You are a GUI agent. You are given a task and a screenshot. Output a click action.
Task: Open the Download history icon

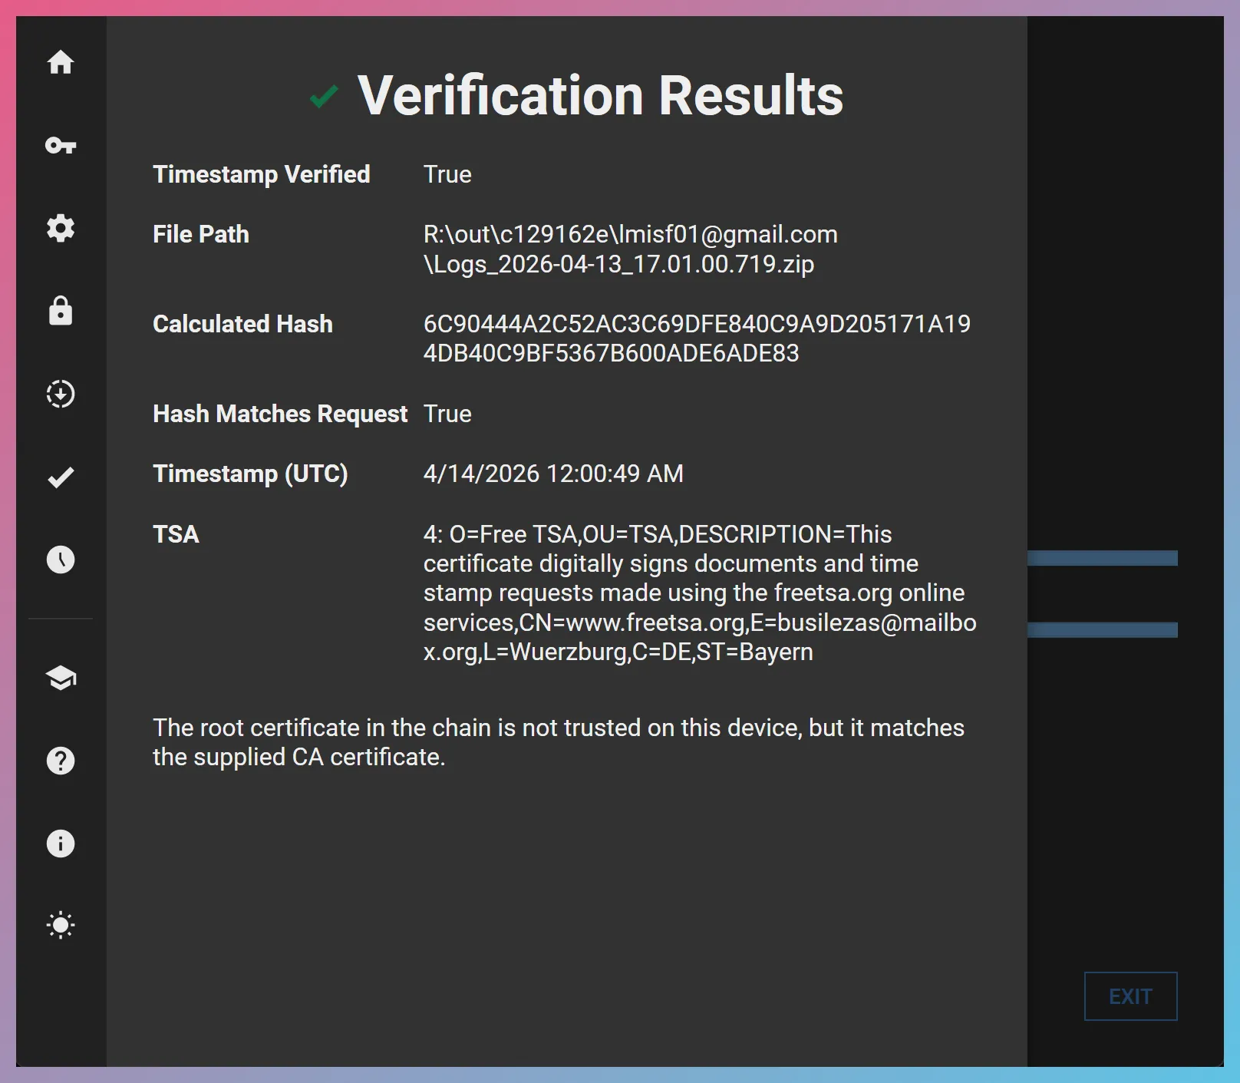[61, 393]
